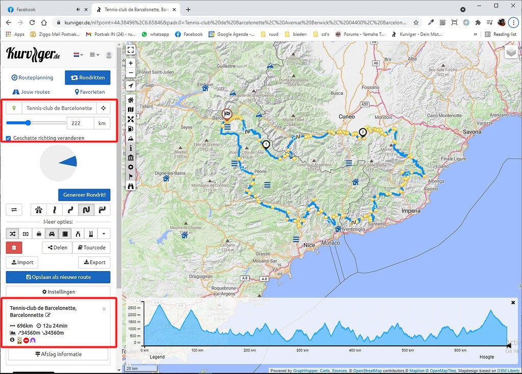Toggle the shuffle option under Meer opties

click(x=12, y=233)
